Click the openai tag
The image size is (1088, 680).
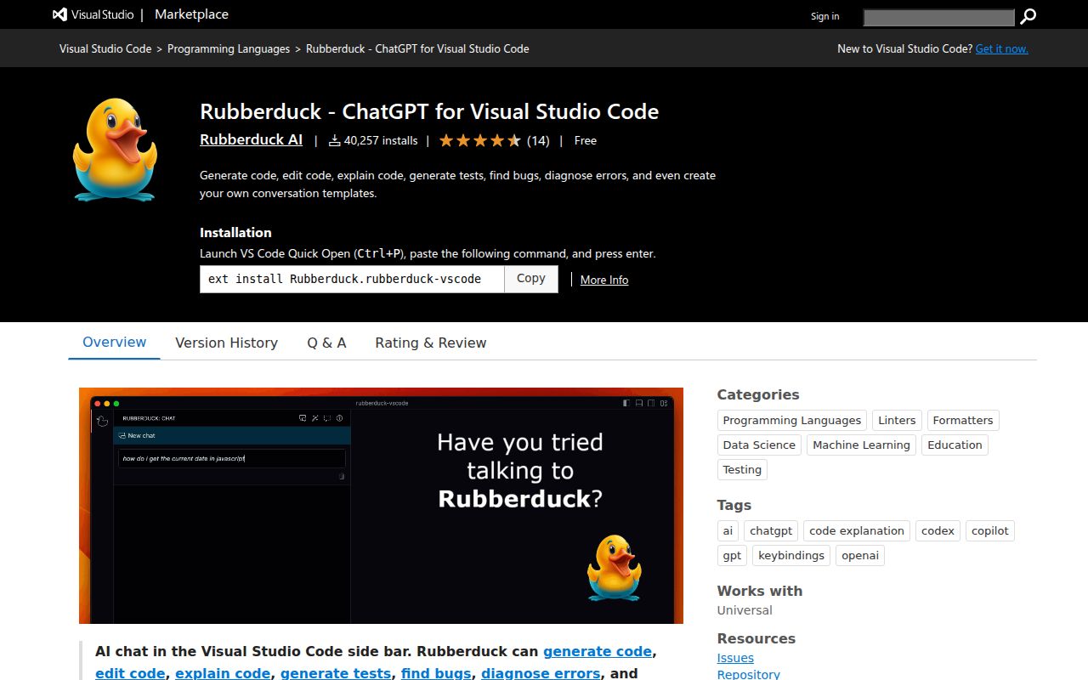coord(860,555)
